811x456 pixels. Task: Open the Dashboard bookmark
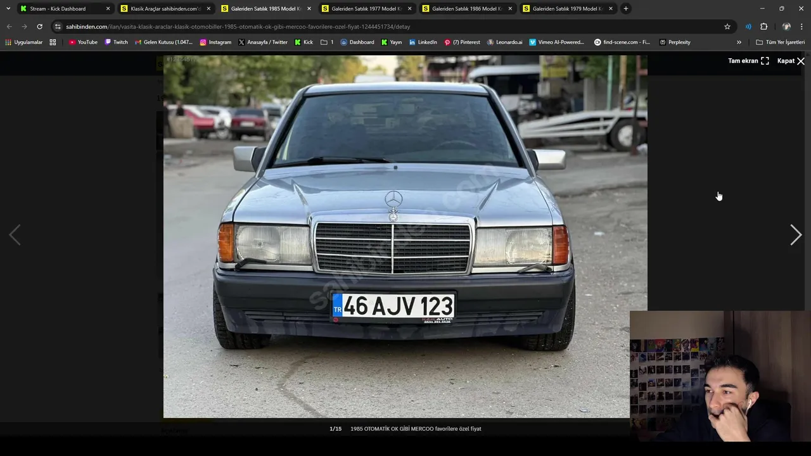[x=357, y=42]
